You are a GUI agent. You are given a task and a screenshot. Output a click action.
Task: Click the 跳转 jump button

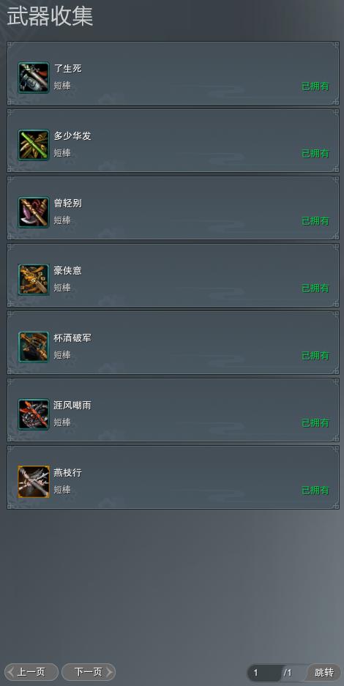324,672
